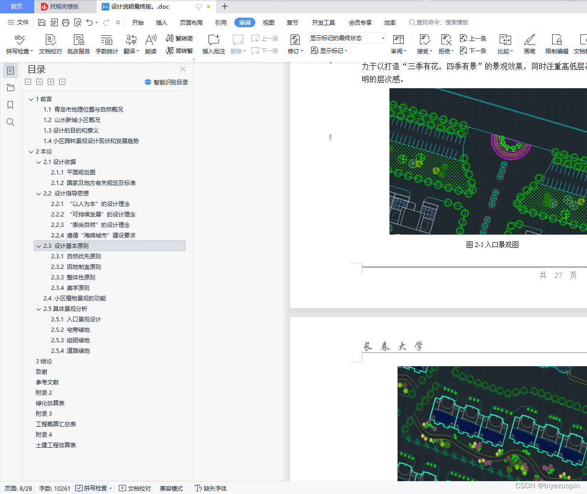Open the outline (目录) panel sidebar icon

click(x=10, y=71)
